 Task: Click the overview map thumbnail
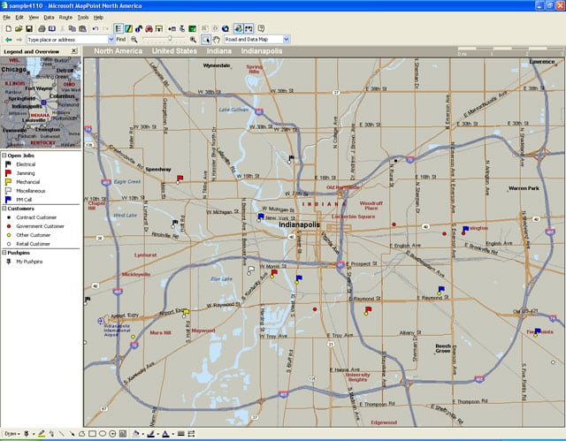(x=41, y=102)
